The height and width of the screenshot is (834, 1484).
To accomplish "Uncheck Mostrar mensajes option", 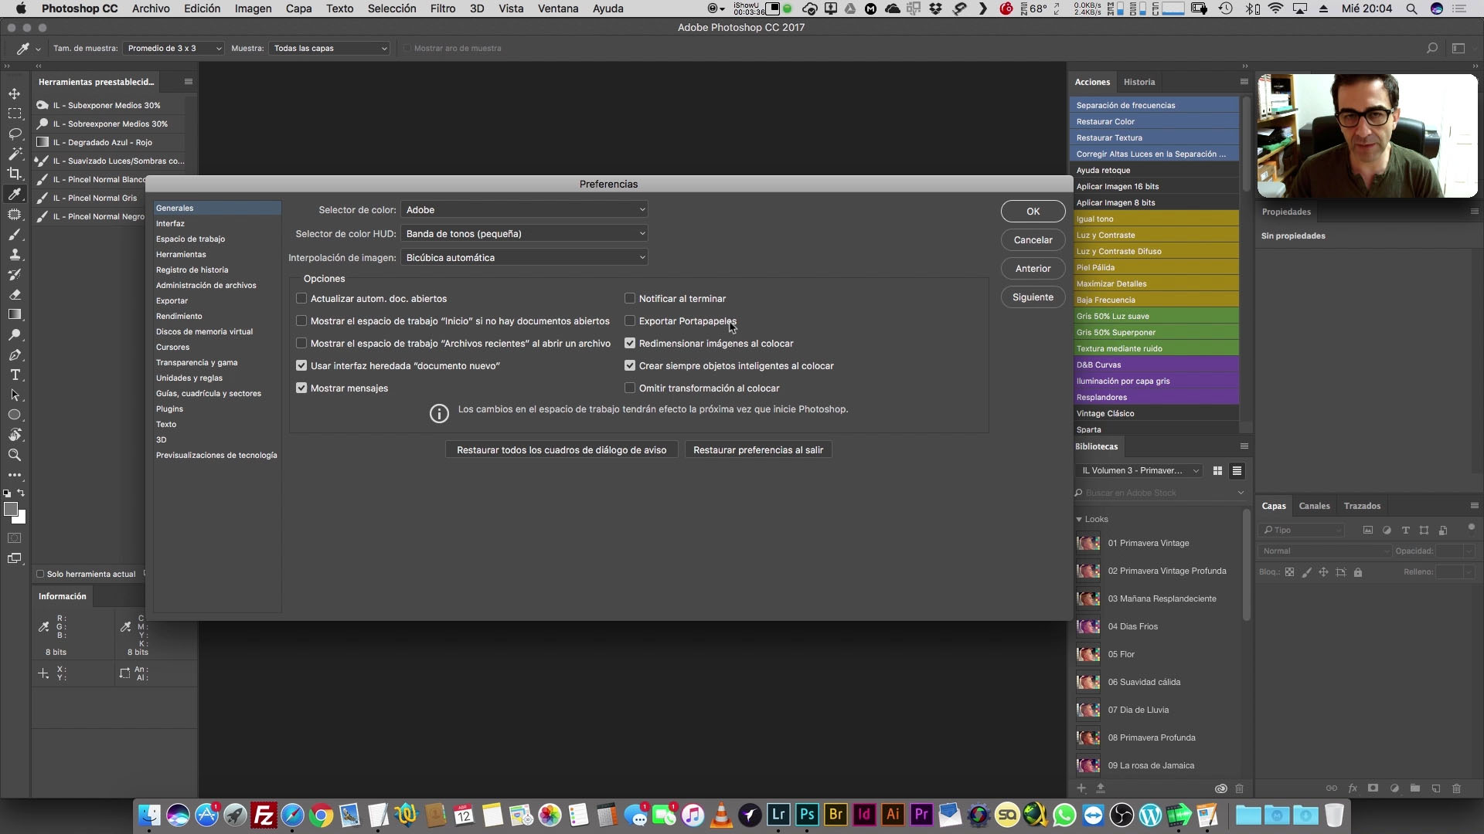I will [301, 388].
